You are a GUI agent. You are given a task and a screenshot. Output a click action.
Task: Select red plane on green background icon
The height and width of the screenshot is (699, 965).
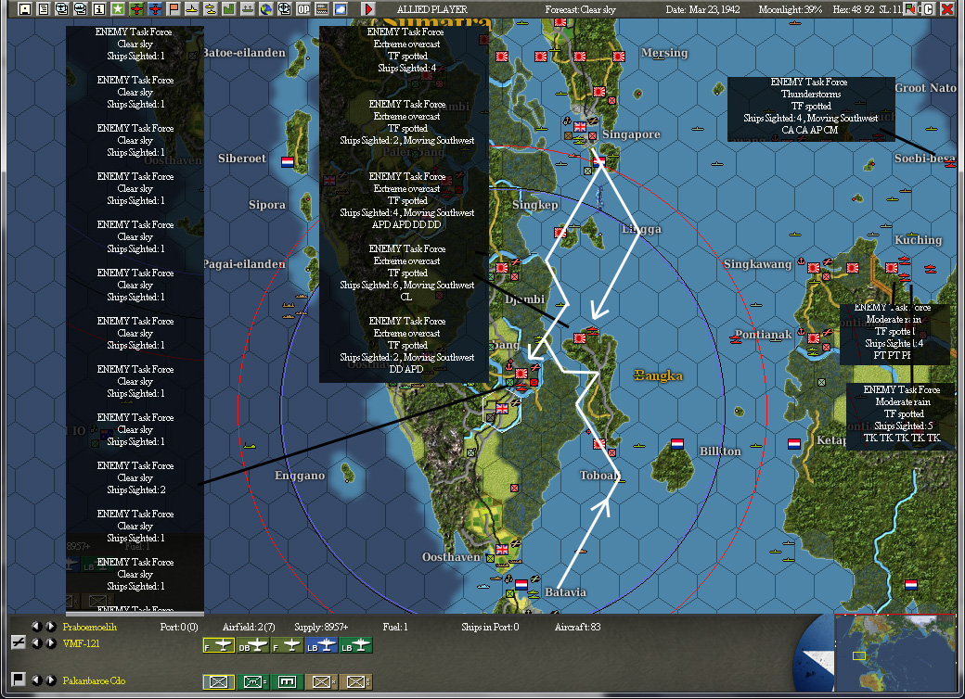tap(136, 8)
